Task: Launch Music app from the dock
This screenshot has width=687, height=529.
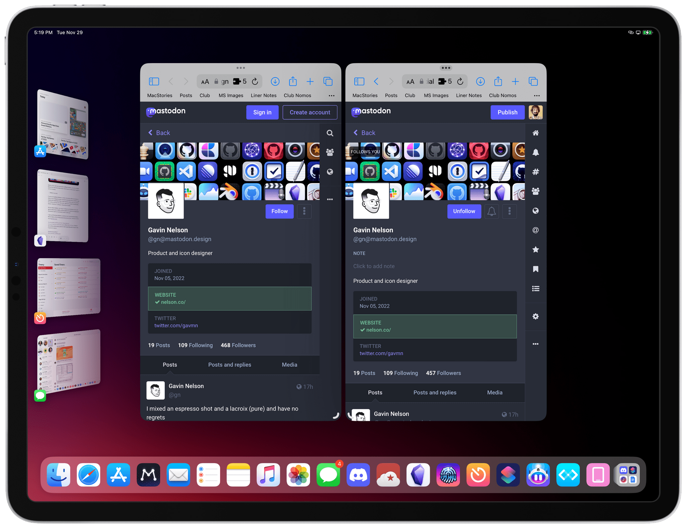Action: (268, 475)
